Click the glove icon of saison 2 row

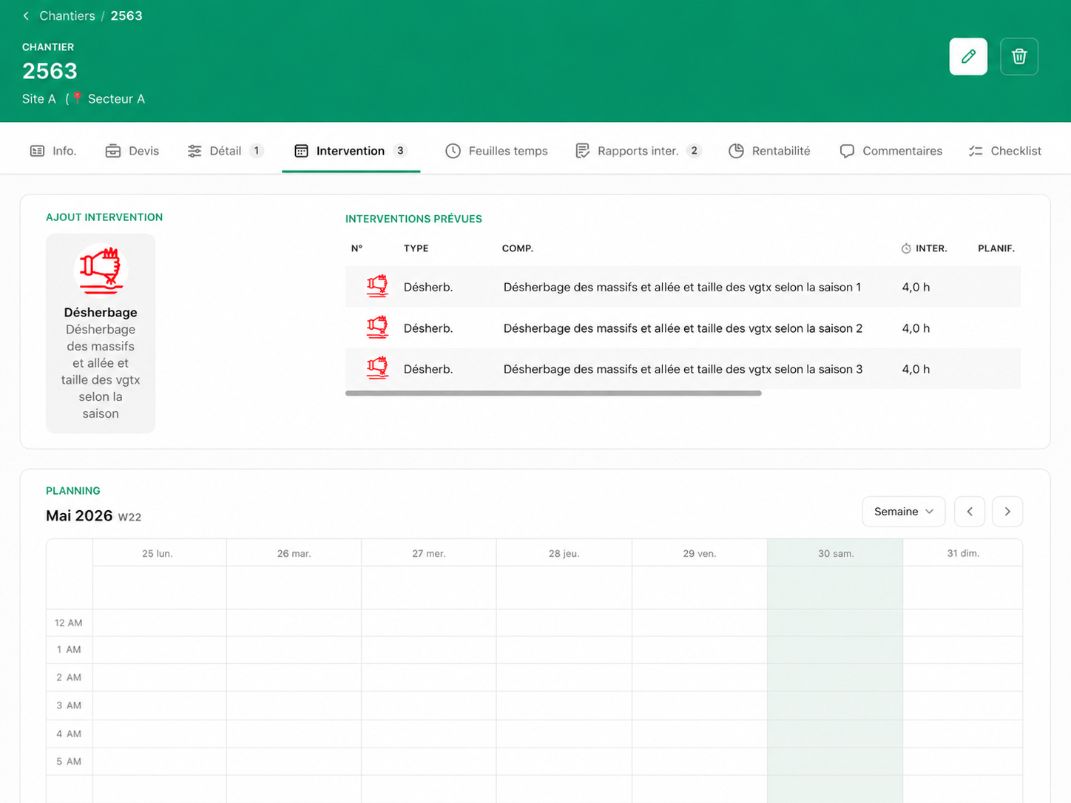pyautogui.click(x=377, y=328)
